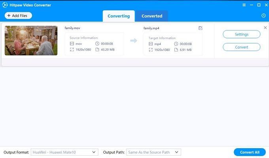Open the hamburger menu icon in title bar
Viewport: 269px width, 158px height.
pyautogui.click(x=244, y=5)
